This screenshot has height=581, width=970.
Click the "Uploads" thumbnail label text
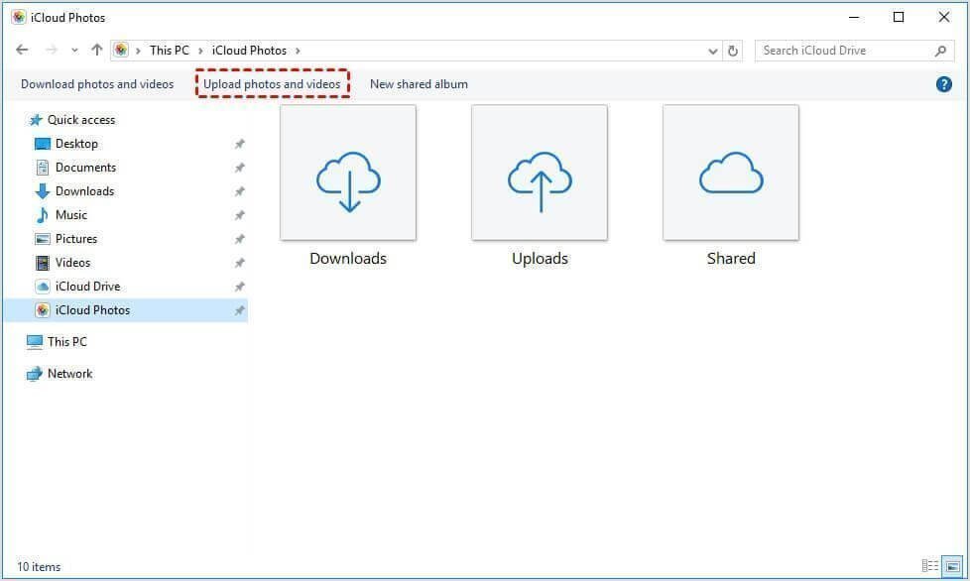coord(541,259)
